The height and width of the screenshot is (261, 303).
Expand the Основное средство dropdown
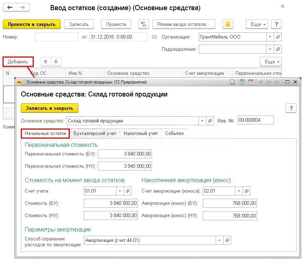click(x=202, y=121)
